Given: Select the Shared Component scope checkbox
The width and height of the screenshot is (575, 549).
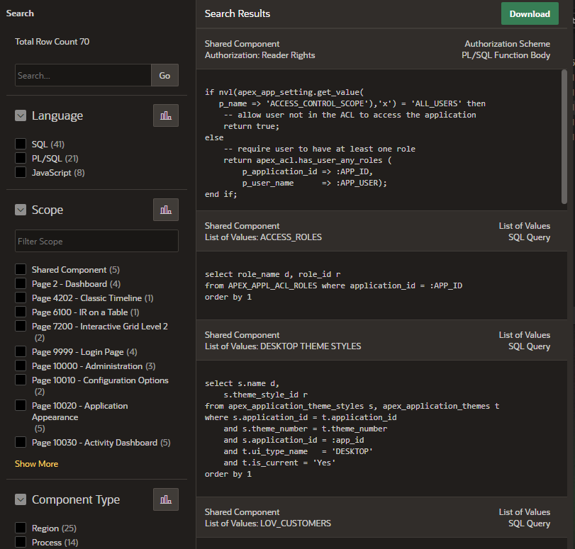Looking at the screenshot, I should click(21, 269).
